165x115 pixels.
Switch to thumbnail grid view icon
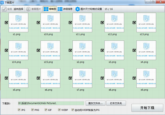pos(46,9)
